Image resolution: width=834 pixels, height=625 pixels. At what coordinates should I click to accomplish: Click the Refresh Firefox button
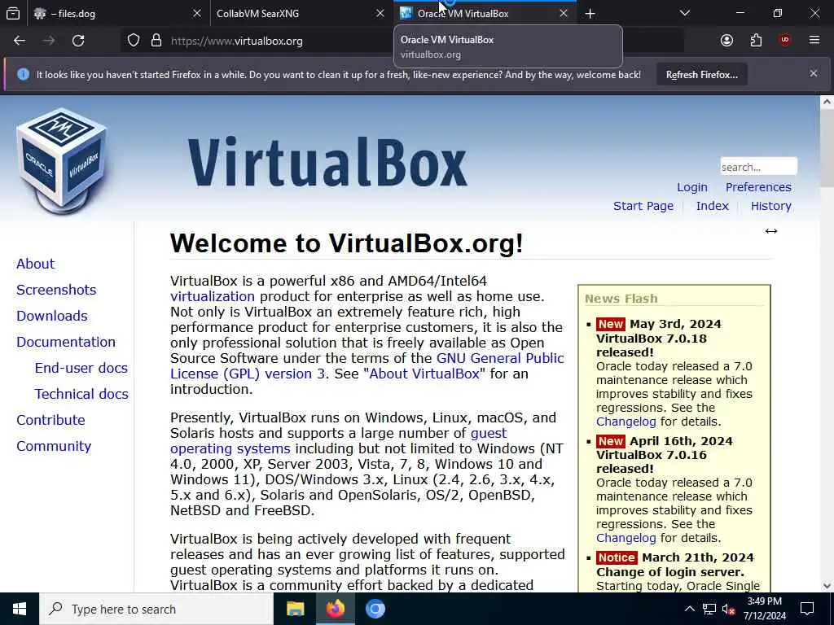(701, 74)
